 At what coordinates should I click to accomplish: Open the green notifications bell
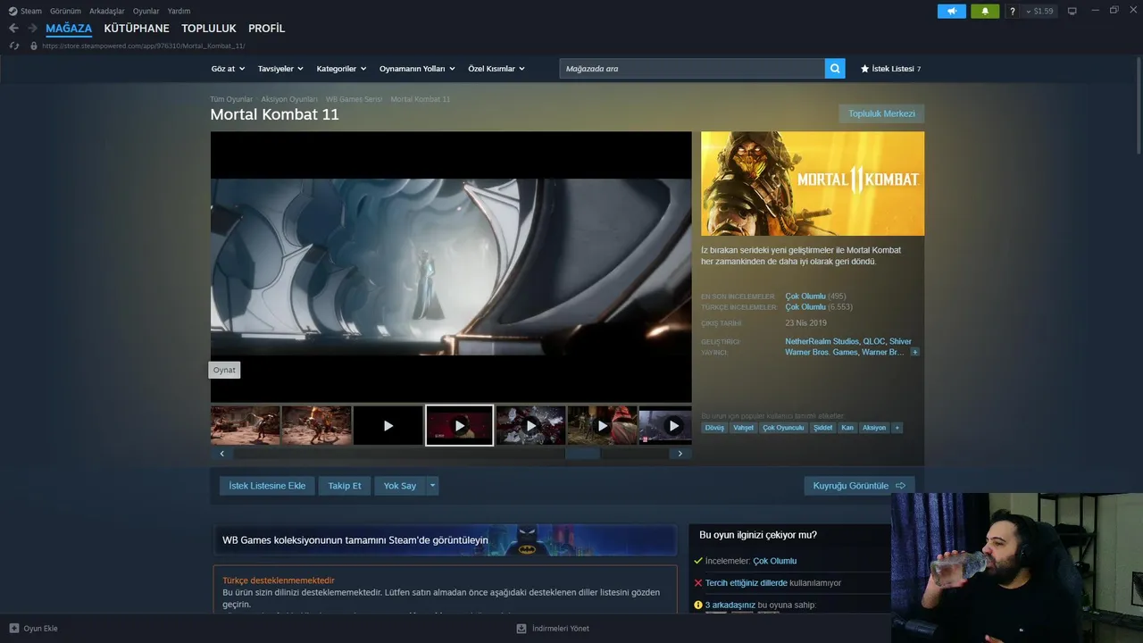[985, 12]
